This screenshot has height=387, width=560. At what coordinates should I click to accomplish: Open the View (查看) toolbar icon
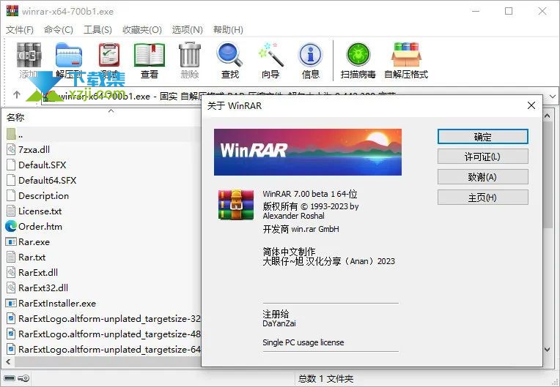(150, 57)
